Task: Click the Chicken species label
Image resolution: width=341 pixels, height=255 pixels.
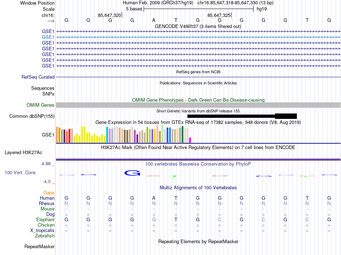Action: click(46, 225)
